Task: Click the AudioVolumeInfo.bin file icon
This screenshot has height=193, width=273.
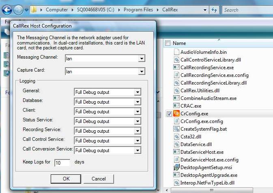Action: 176,52
